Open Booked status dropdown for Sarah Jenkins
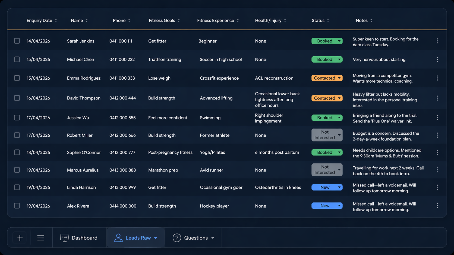This screenshot has height=255, width=454. 327,41
